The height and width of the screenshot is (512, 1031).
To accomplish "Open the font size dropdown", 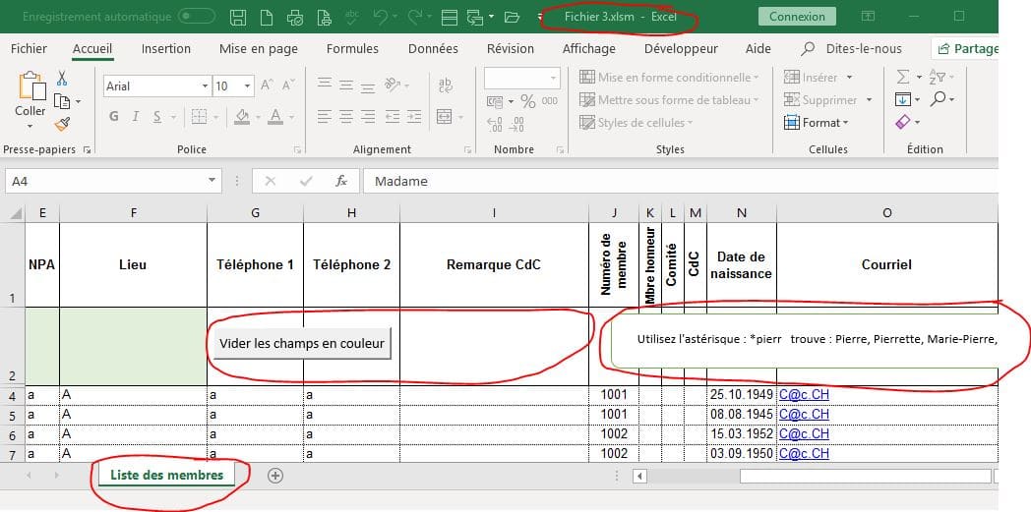I will pos(247,86).
